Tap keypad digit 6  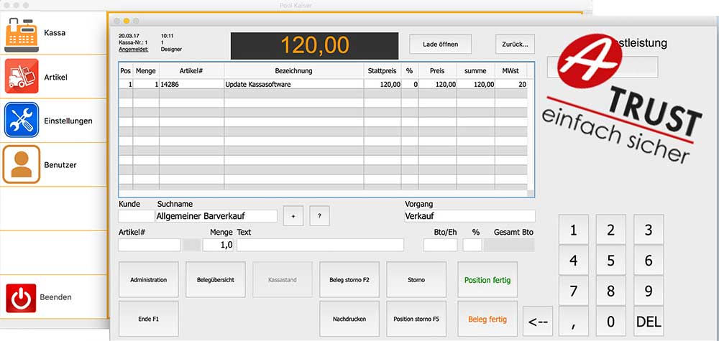(649, 261)
